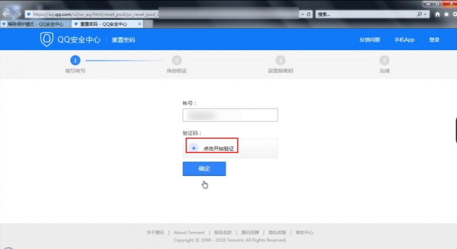Image resolution: width=457 pixels, height=249 pixels.
Task: Open the browser Home icon
Action: pos(437,14)
